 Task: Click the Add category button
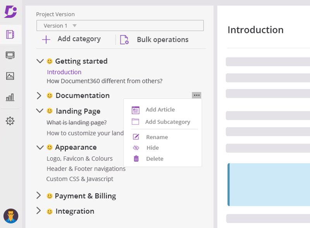click(x=71, y=39)
